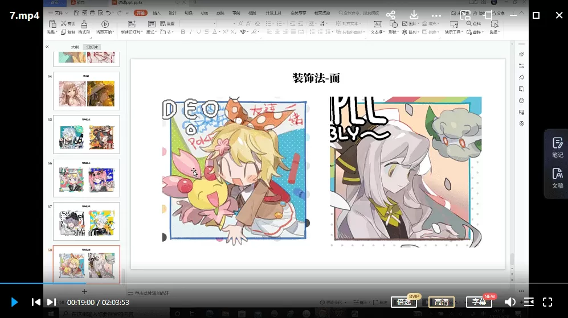Screen dimensions: 568x318
Task: Enter fullscreen mode
Action: click(x=547, y=302)
